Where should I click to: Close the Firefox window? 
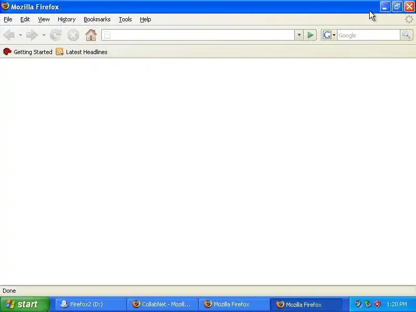click(409, 7)
